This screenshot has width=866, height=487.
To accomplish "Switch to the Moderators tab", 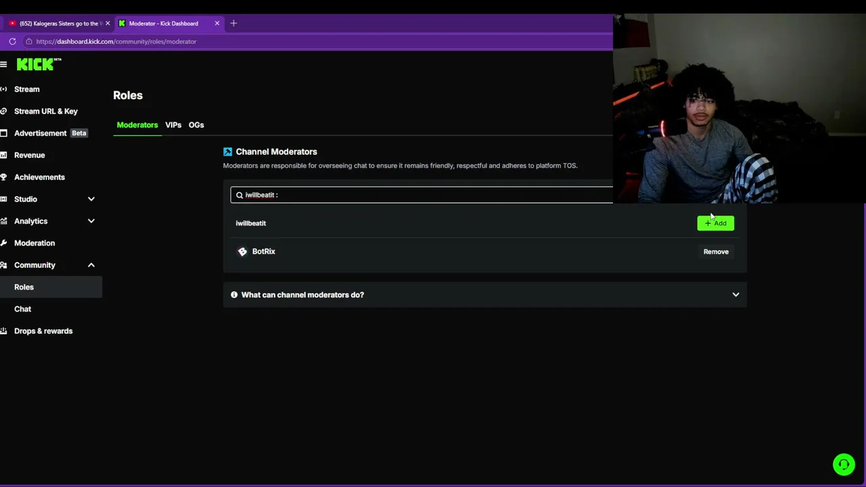I will click(x=137, y=125).
